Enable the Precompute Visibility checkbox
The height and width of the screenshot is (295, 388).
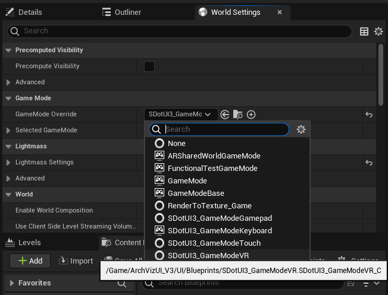click(x=149, y=66)
